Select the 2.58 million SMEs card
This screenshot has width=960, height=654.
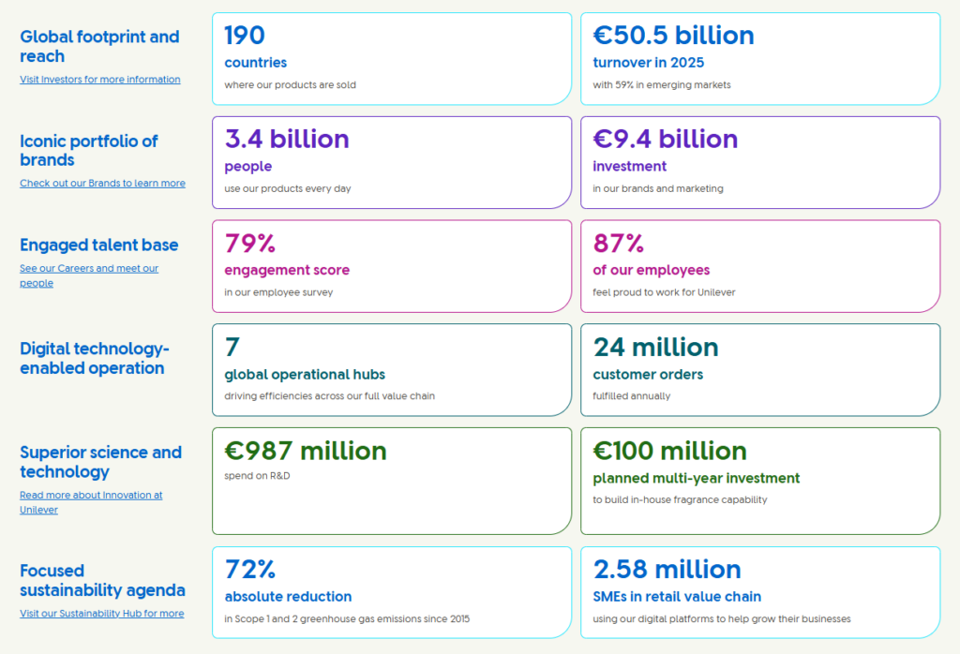[x=759, y=591]
